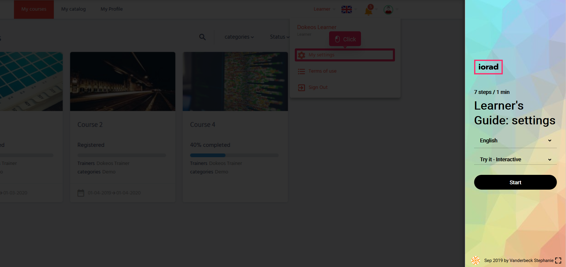Open the My catalog tab
566x267 pixels.
73,9
